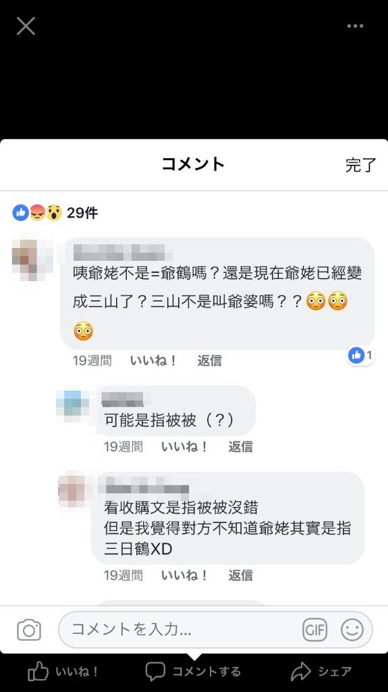This screenshot has height=692, width=388.
Task: Open the three-dot more options menu
Action: pos(355,26)
